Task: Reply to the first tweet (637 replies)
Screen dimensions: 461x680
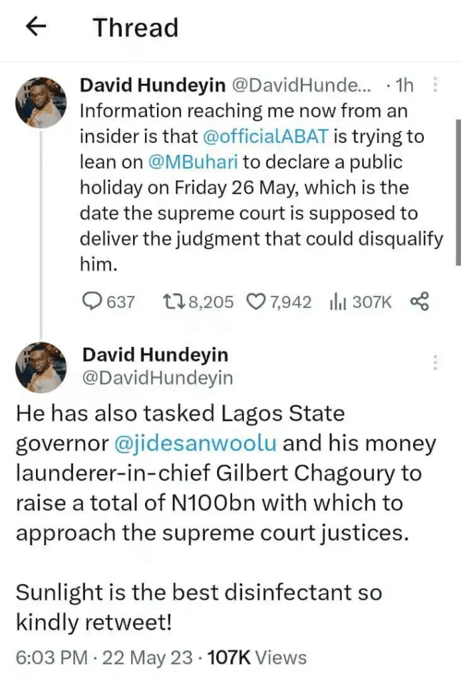Action: pyautogui.click(x=90, y=302)
